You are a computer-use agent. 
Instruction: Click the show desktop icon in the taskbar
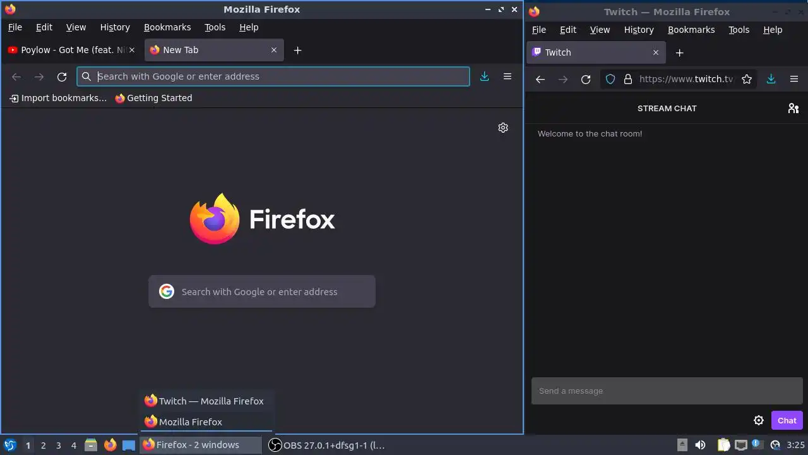[129, 445]
